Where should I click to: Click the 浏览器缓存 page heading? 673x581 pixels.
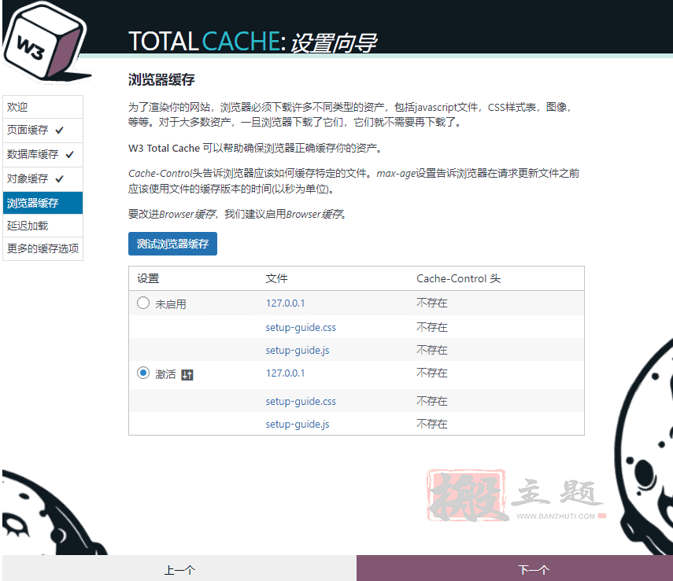pyautogui.click(x=161, y=79)
